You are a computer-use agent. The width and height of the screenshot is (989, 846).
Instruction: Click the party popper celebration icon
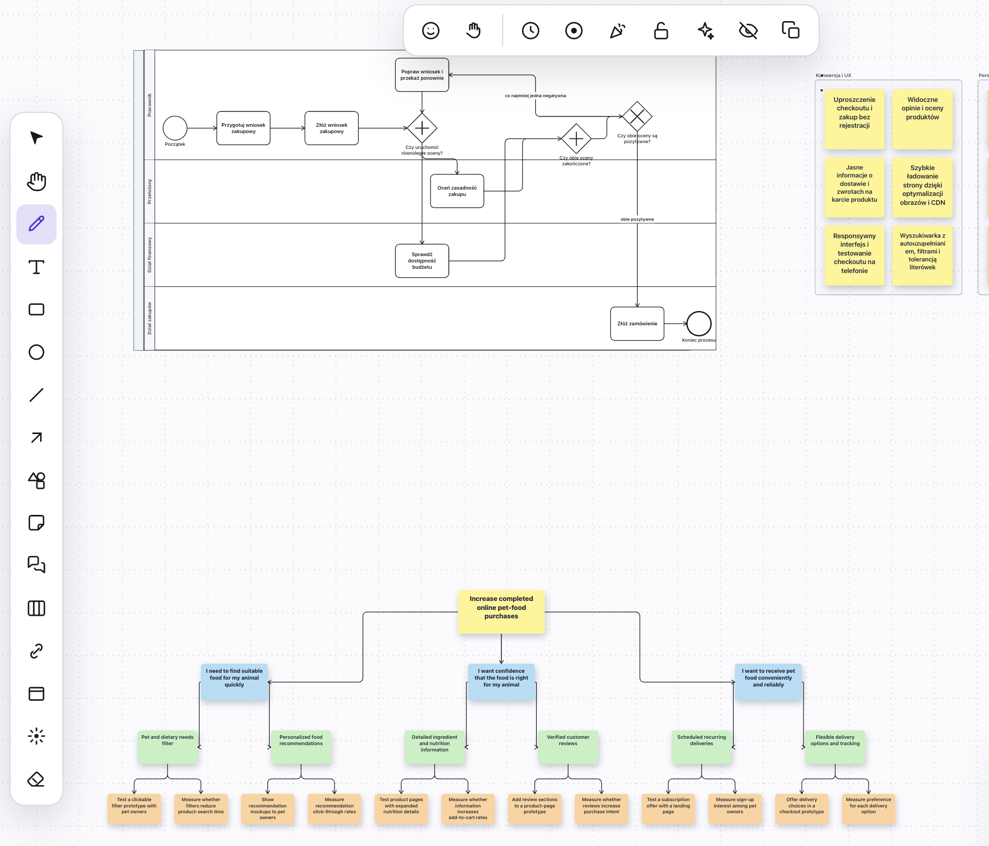[617, 31]
